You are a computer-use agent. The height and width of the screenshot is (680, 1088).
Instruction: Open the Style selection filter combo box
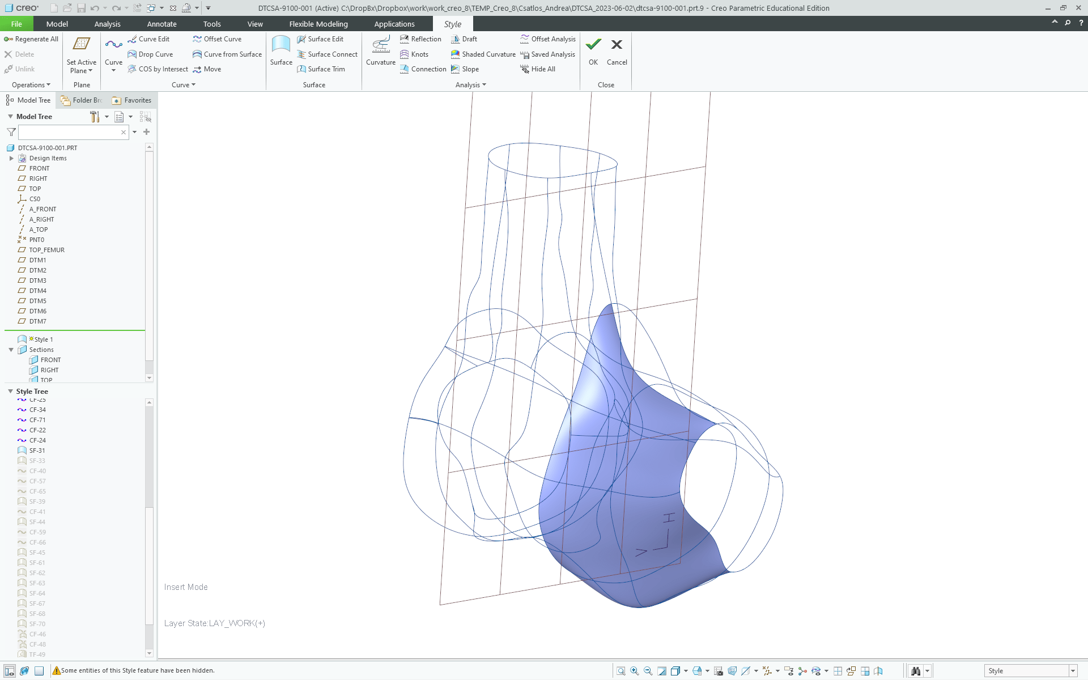(x=1030, y=671)
